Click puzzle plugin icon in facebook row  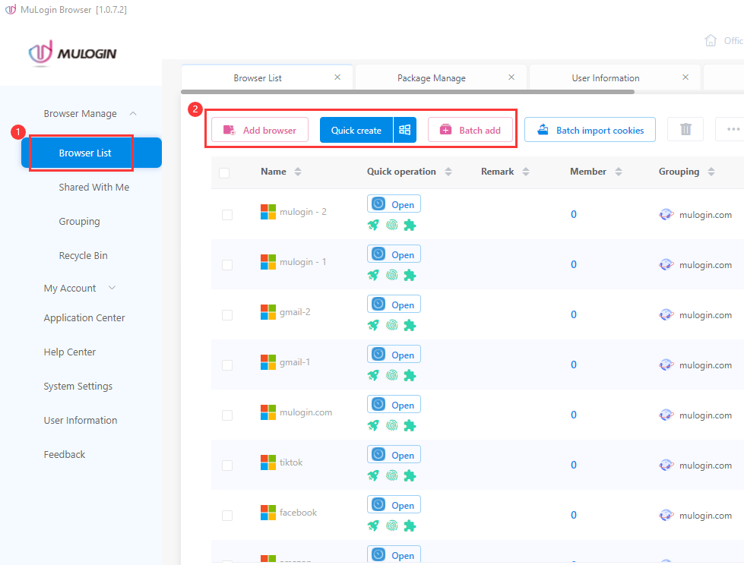[x=410, y=526]
